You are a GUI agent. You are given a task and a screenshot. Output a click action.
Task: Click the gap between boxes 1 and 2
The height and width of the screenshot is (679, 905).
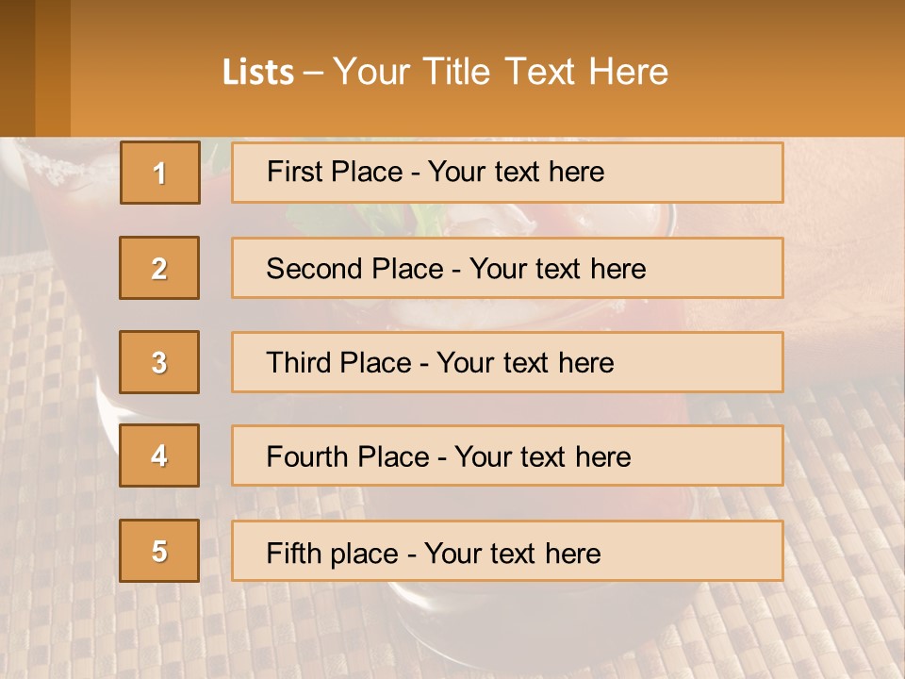159,220
